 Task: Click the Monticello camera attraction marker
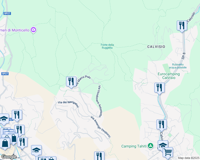33,30
